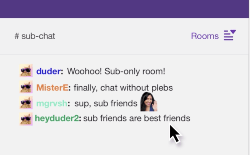Click the dropdown triangle on Rooms icon

(233, 32)
